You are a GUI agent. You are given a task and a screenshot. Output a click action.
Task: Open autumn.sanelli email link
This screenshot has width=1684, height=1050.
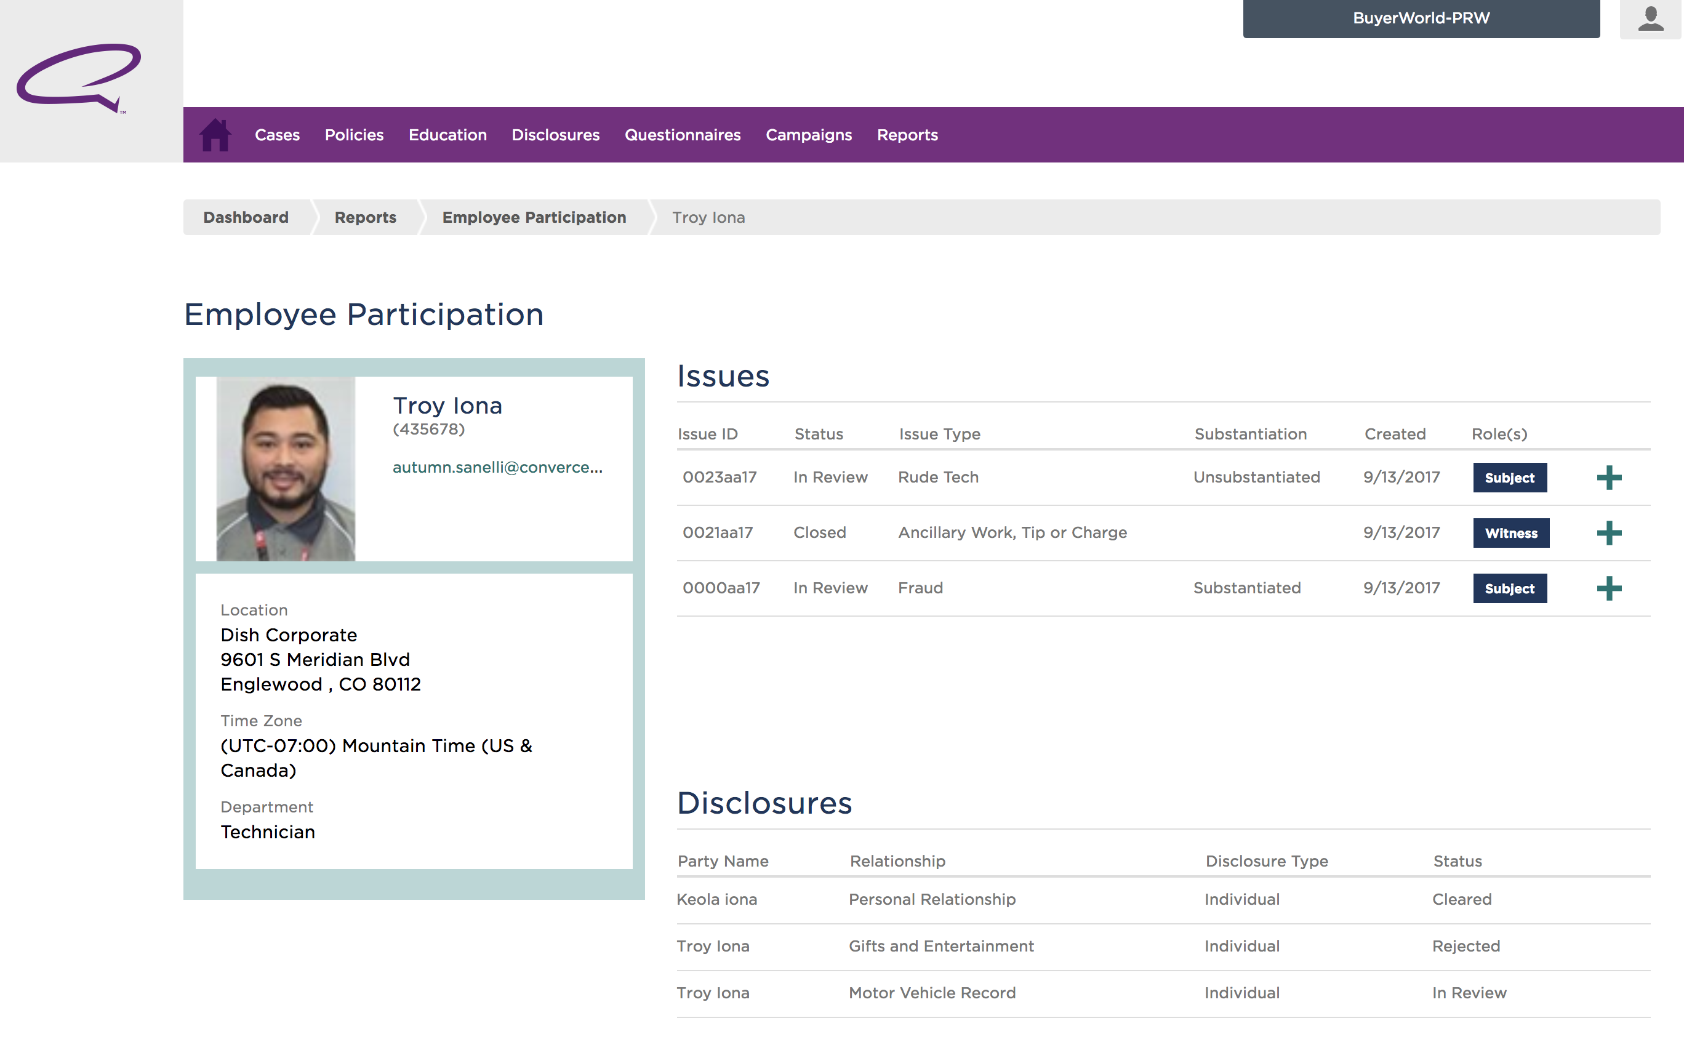497,467
